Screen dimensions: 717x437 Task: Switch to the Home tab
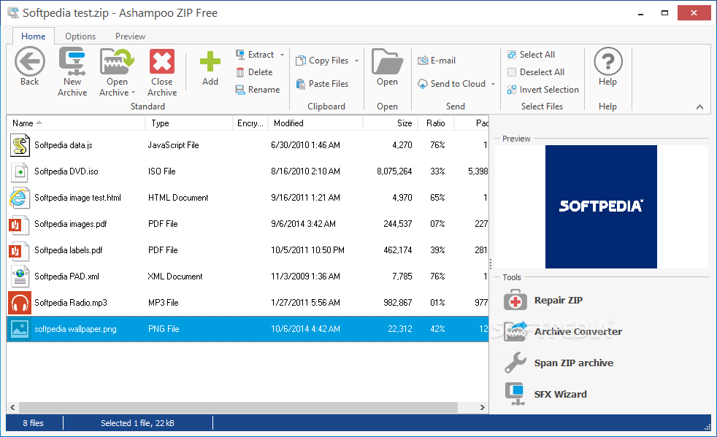(34, 36)
